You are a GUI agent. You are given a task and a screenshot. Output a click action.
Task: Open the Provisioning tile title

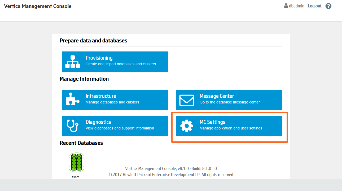[99, 58]
